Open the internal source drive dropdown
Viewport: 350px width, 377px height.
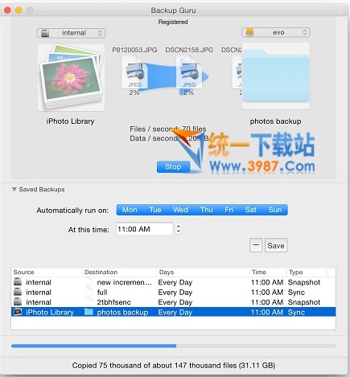click(x=71, y=33)
